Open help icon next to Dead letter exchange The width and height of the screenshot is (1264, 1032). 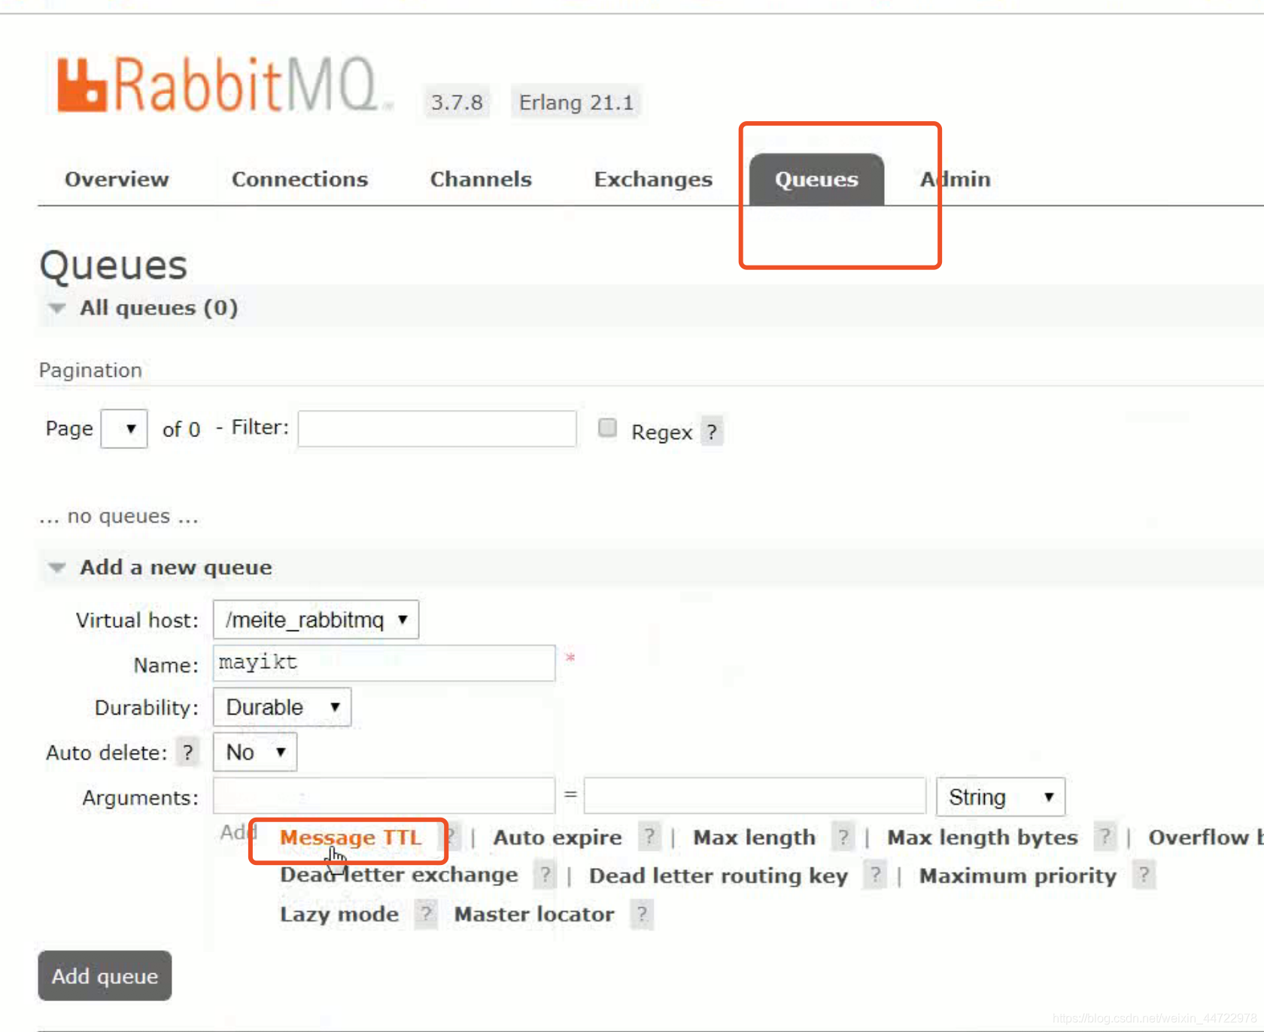click(545, 875)
